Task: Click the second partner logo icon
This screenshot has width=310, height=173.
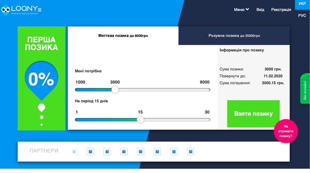Action: [x=90, y=152]
